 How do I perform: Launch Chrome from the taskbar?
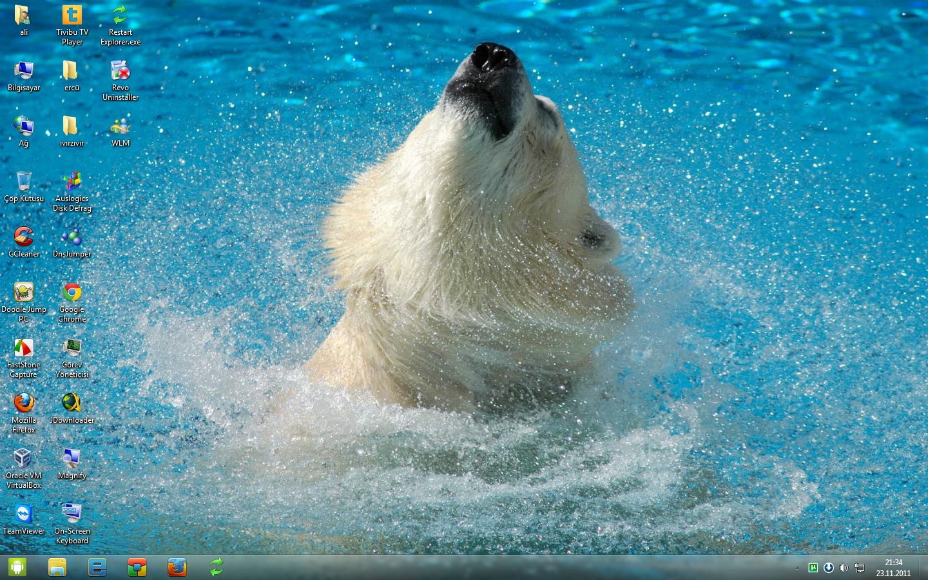pyautogui.click(x=137, y=567)
